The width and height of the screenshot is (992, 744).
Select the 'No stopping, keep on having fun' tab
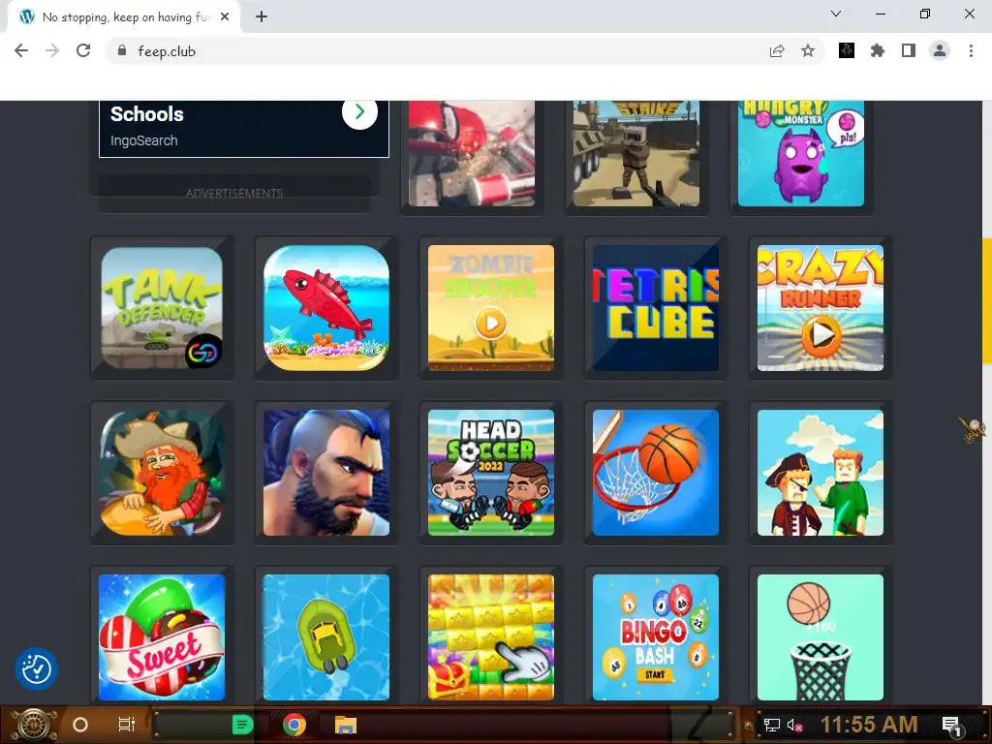tap(123, 17)
